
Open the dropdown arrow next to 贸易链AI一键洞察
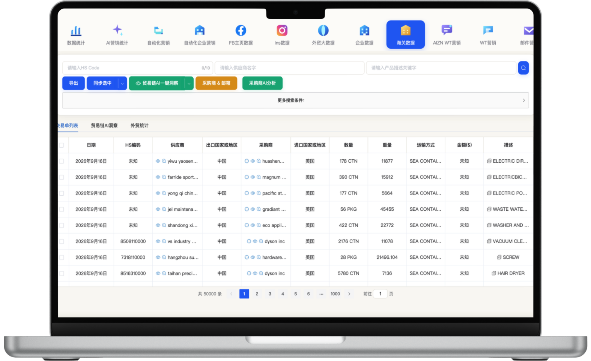[x=189, y=83]
